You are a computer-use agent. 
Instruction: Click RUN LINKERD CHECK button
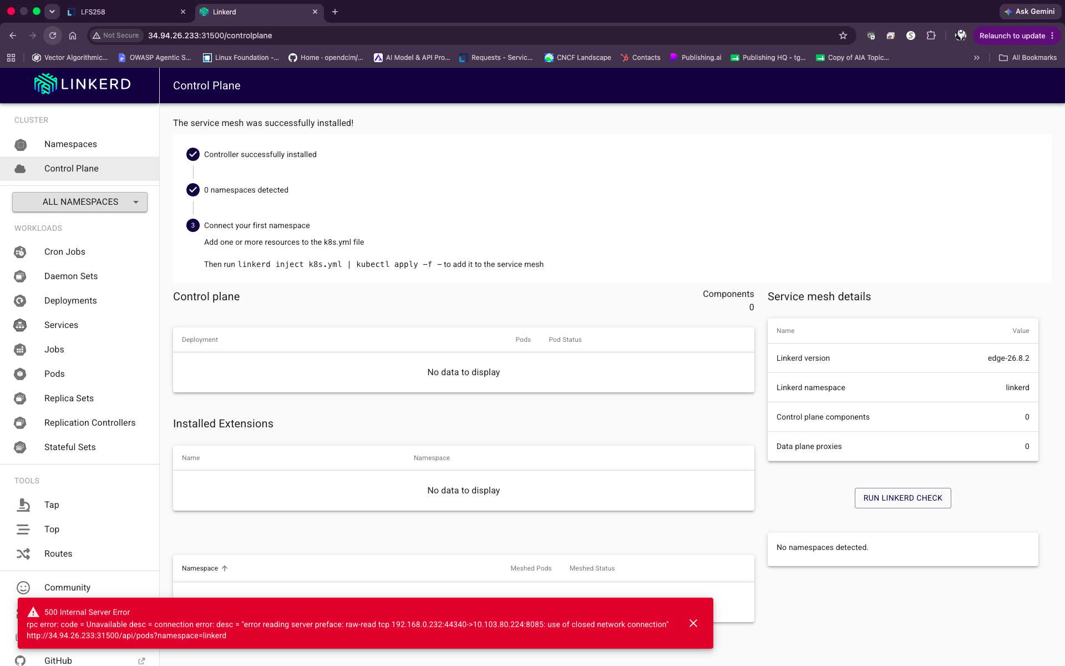902,498
